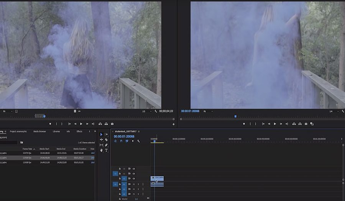
Task: Open Source monitor 1/2 playback resolution dropdown
Action: click(145, 111)
